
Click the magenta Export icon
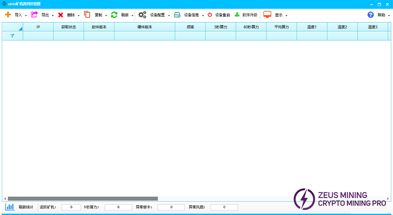(34, 15)
